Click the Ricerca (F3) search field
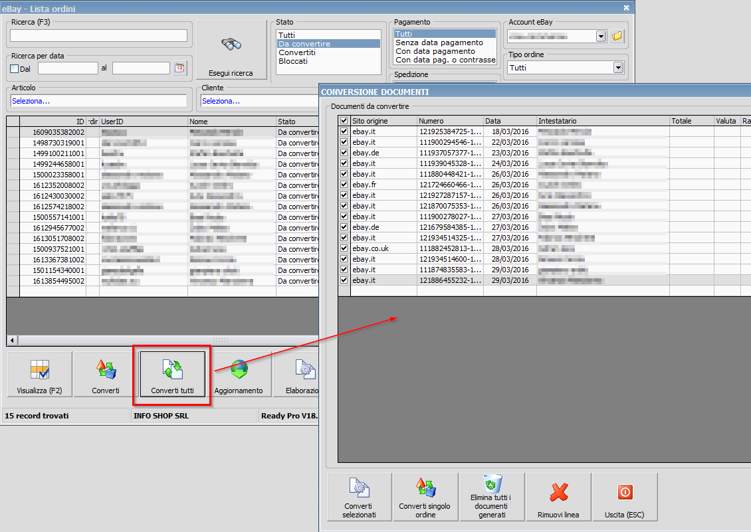751x532 pixels. point(98,35)
